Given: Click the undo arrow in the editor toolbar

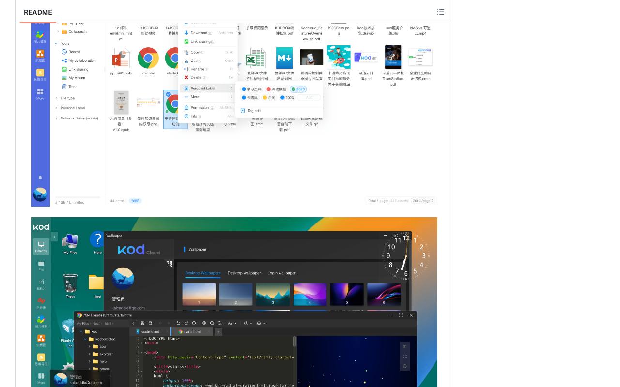Looking at the screenshot, I should pos(178,323).
